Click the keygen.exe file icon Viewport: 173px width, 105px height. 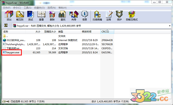pyautogui.click(x=4, y=52)
